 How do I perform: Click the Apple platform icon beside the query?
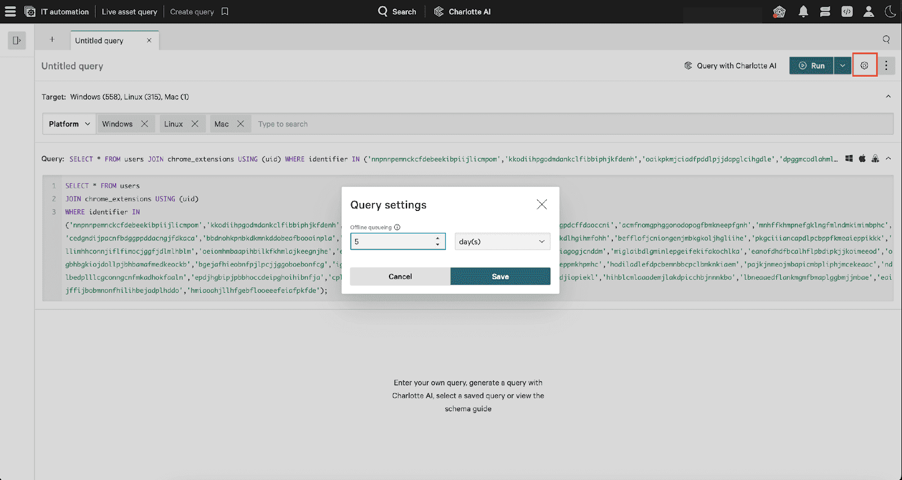pyautogui.click(x=862, y=158)
